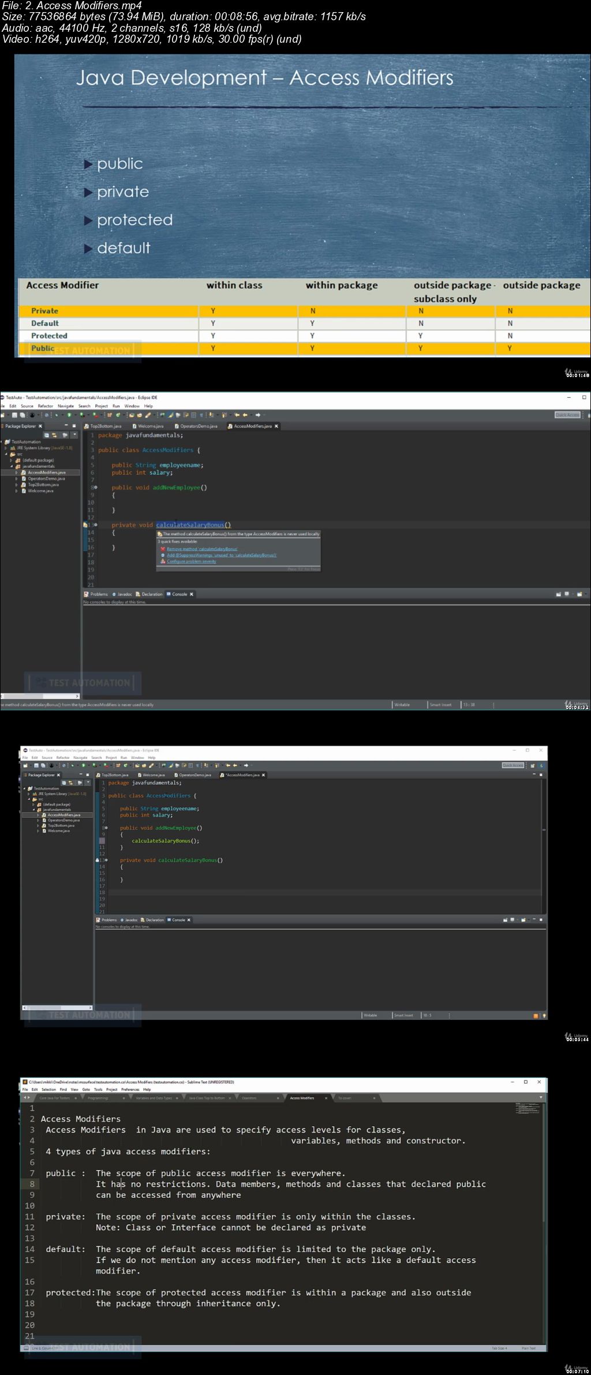The image size is (591, 1375).
Task: Click 'Plain Text' syntax selector in Sublime status bar
Action: pyautogui.click(x=529, y=1348)
